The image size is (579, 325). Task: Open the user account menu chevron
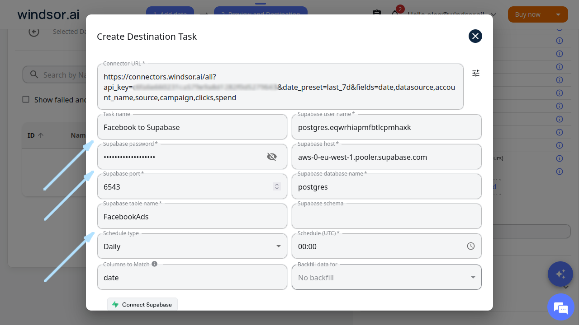click(x=494, y=14)
